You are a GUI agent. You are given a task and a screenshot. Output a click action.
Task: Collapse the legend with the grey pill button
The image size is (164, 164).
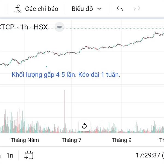pos(59,27)
